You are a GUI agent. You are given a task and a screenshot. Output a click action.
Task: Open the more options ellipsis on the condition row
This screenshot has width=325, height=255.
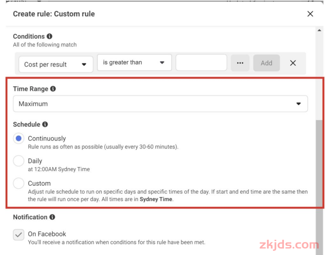[x=240, y=63]
